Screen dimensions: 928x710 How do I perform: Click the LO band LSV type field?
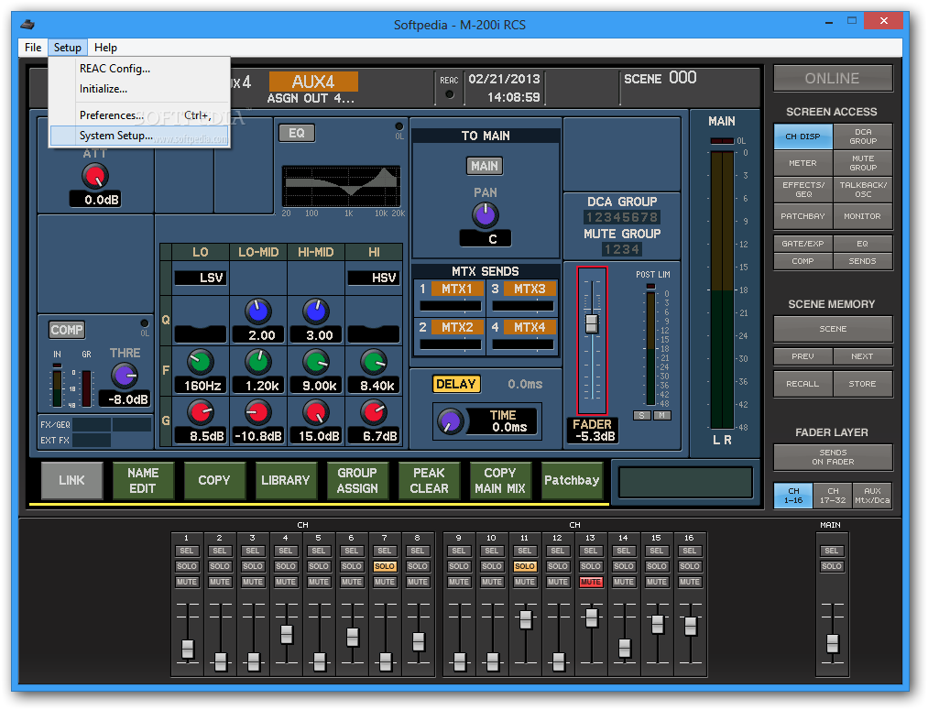(201, 278)
